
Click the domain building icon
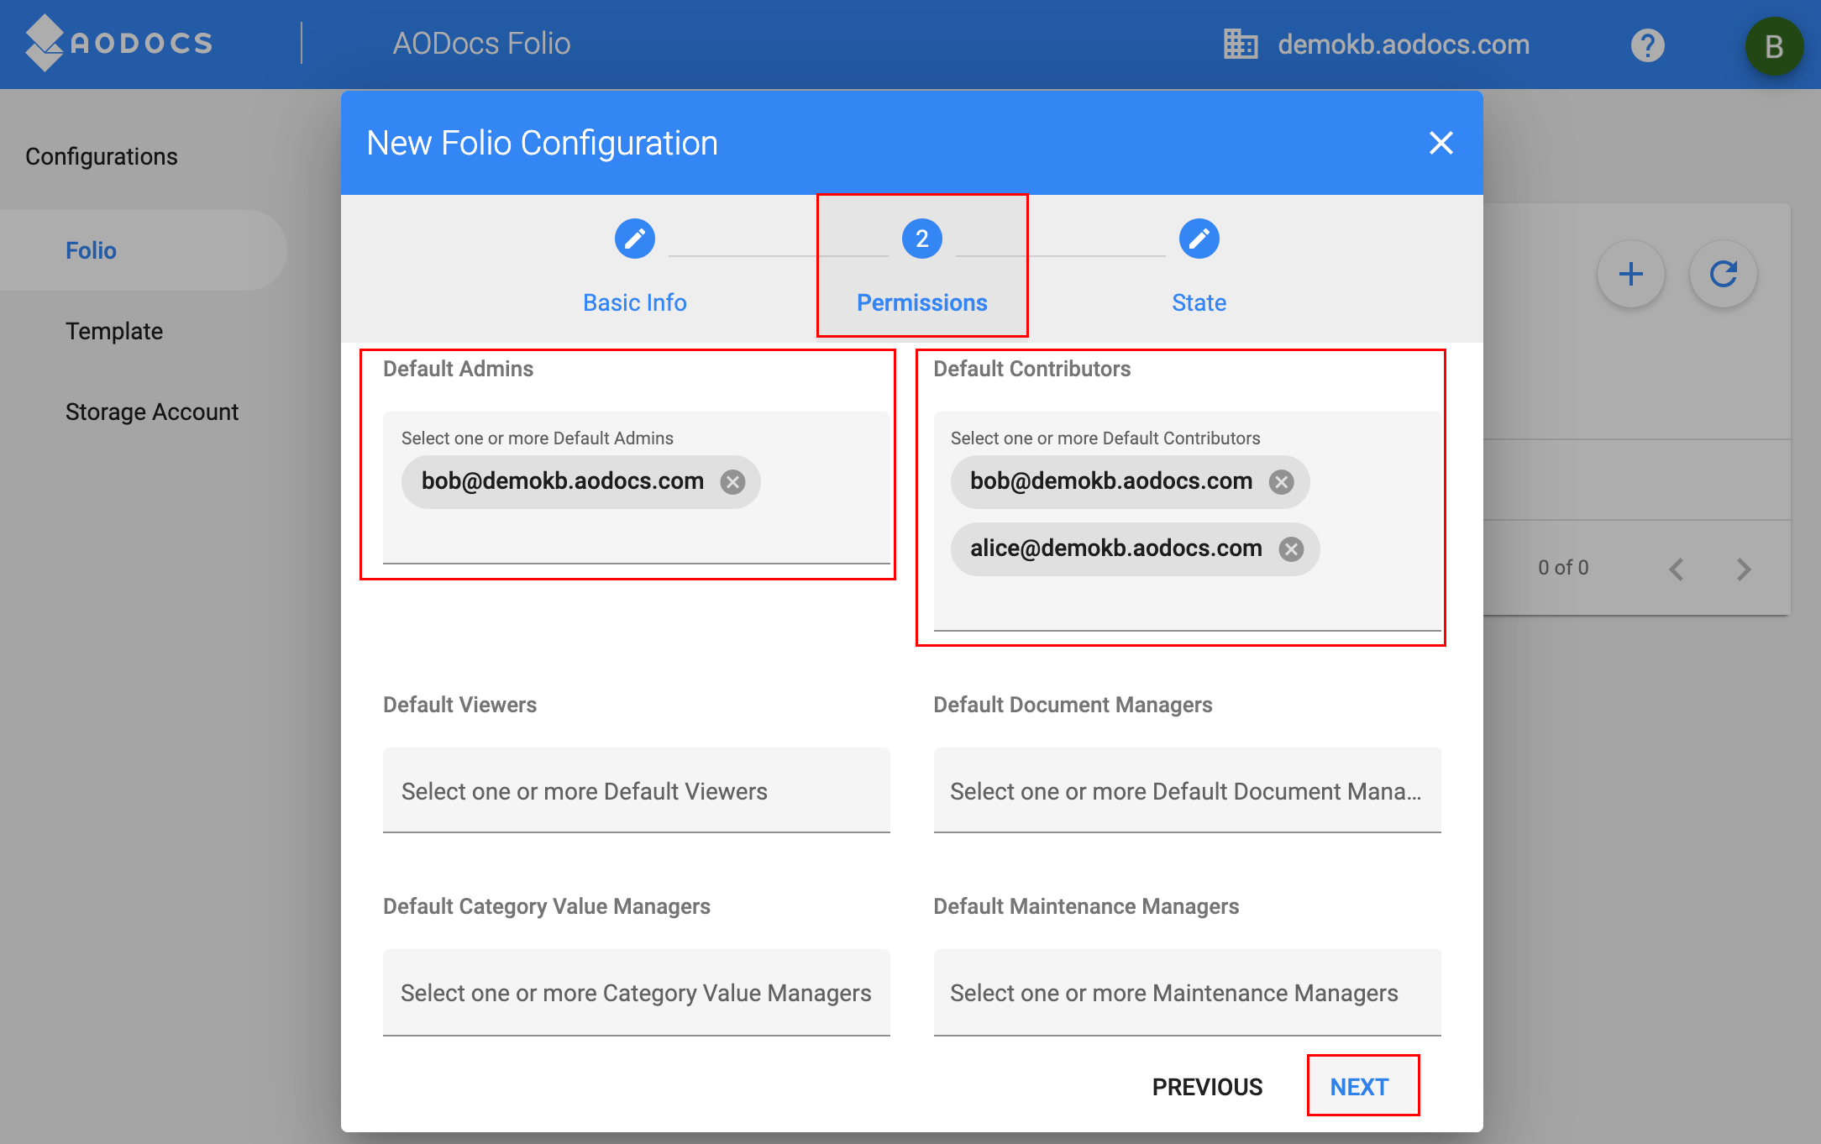[1240, 44]
